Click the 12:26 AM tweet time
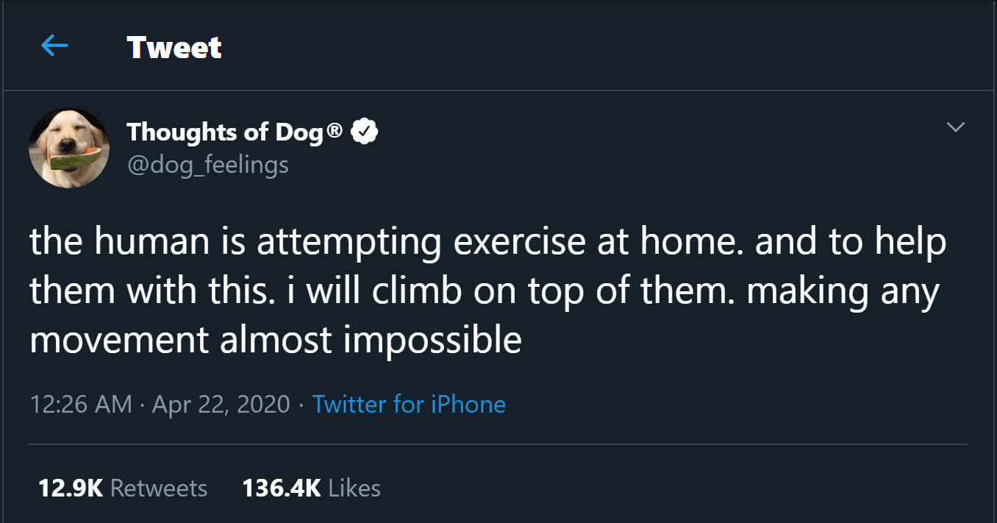 click(81, 404)
